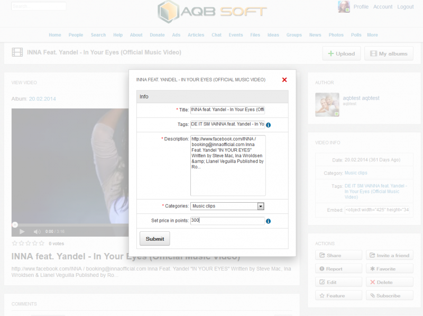Open the Ideas section
Image resolution: width=423 pixels, height=316 pixels.
273,35
